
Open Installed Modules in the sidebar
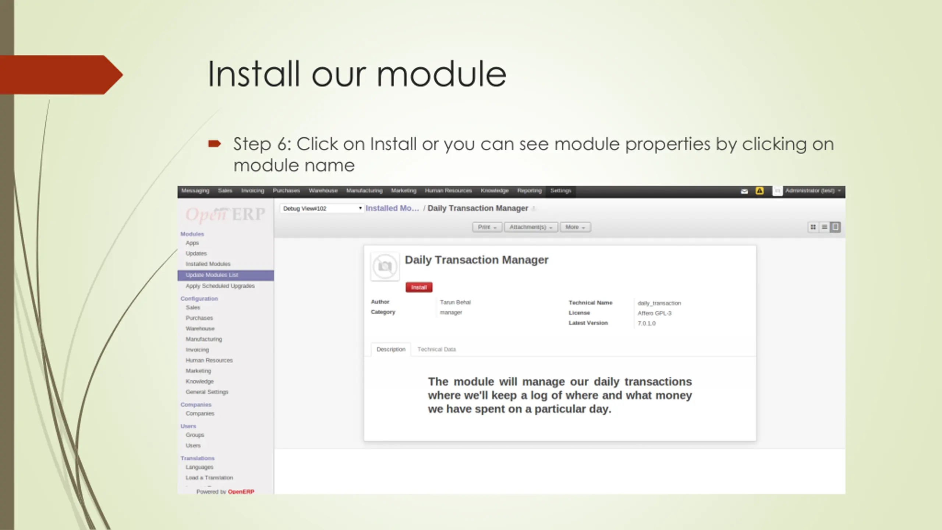(x=208, y=264)
